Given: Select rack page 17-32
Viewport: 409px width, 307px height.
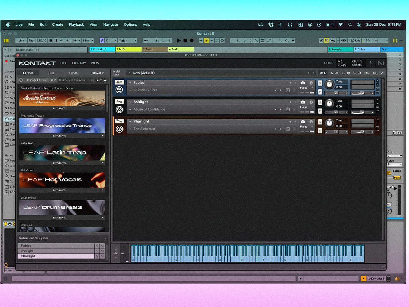Looking at the screenshot, I should tap(334, 73).
